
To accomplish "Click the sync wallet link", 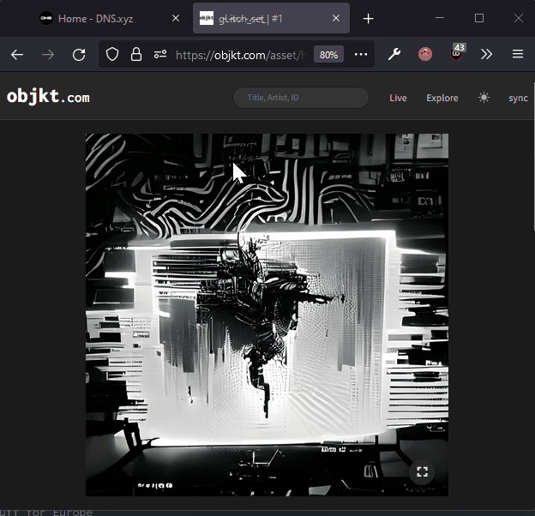I will (x=518, y=99).
